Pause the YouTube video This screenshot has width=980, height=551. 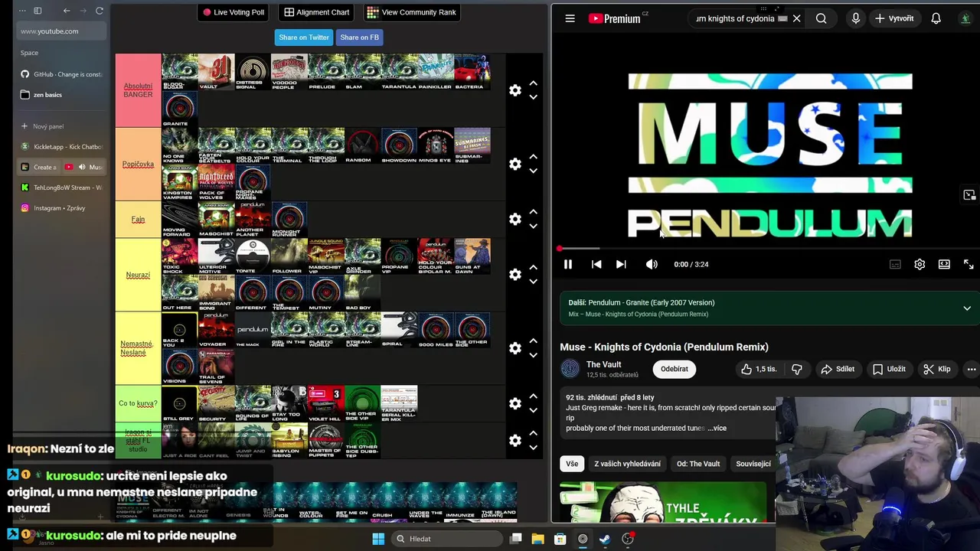click(568, 264)
